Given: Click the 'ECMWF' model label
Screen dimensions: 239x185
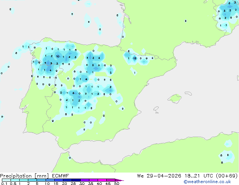Looking at the screenshot, I should coord(61,176).
